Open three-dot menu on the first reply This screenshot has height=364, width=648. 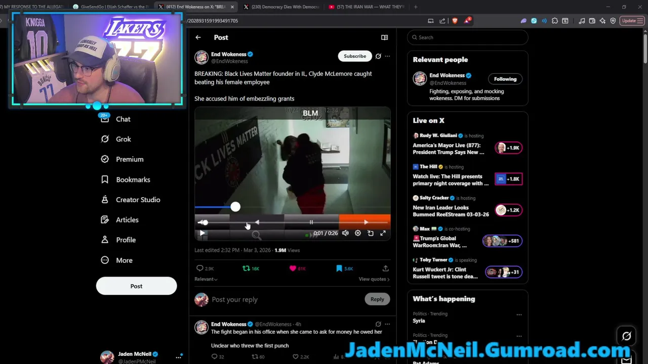[387, 324]
